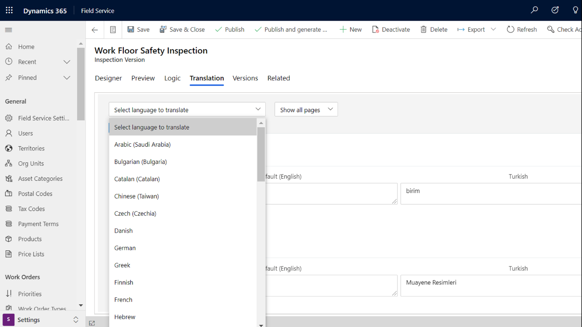Viewport: 582px width, 327px height.
Task: Switch to the Designer tab
Action: [x=108, y=78]
